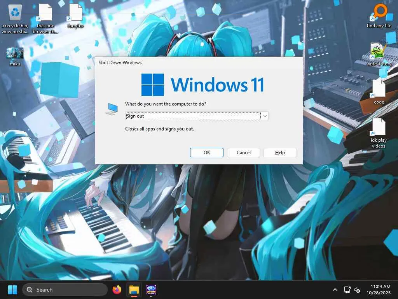Expand the Sign out dropdown arrow

265,116
